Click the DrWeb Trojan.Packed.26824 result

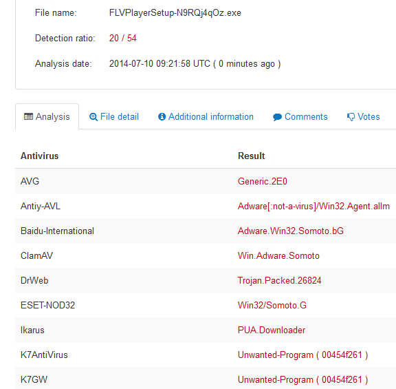279,280
